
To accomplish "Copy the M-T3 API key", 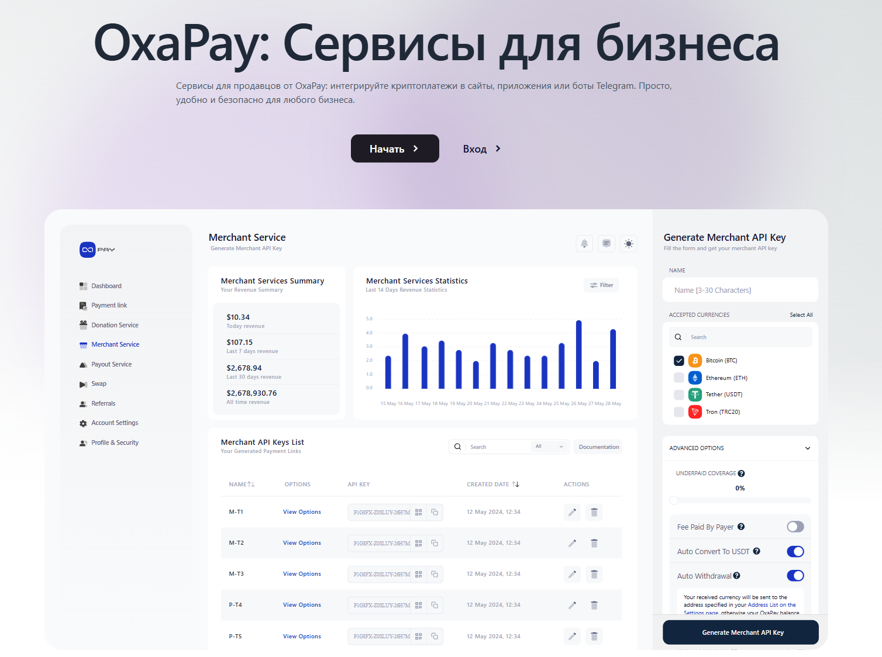I will (x=435, y=574).
